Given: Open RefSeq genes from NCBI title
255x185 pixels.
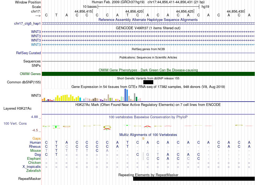Looking at the screenshot, I should pos(148,49).
